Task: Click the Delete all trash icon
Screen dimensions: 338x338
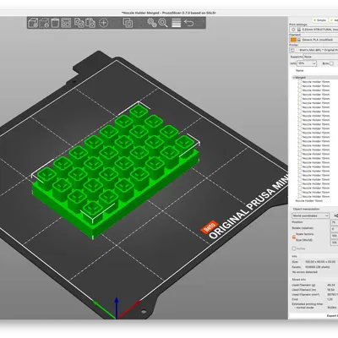Action: [55, 23]
